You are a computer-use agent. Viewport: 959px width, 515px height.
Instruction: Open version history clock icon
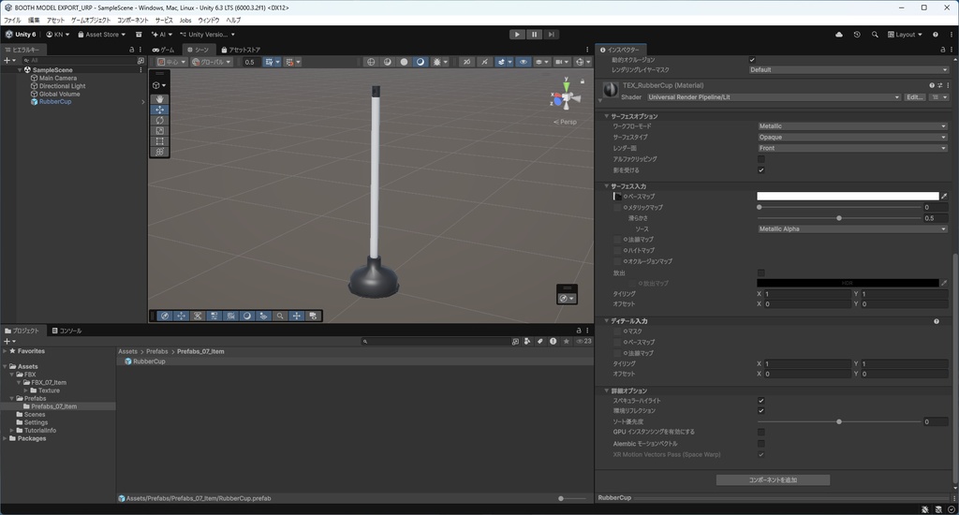pyautogui.click(x=857, y=35)
